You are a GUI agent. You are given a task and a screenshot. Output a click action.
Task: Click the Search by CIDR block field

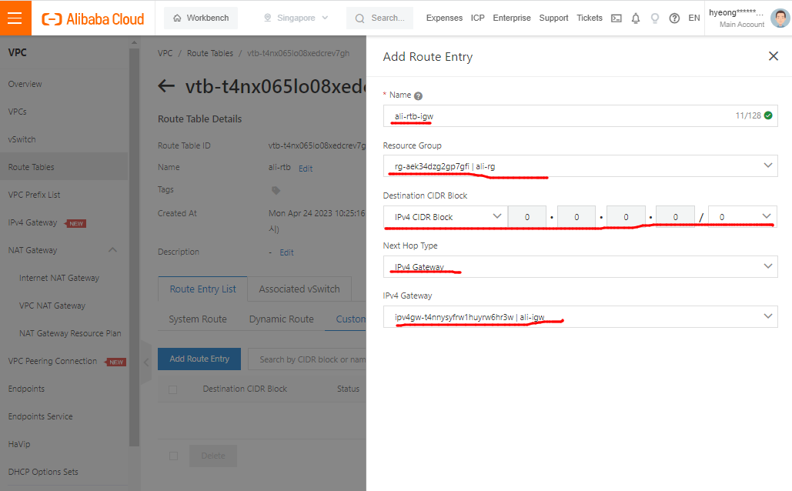coord(307,359)
